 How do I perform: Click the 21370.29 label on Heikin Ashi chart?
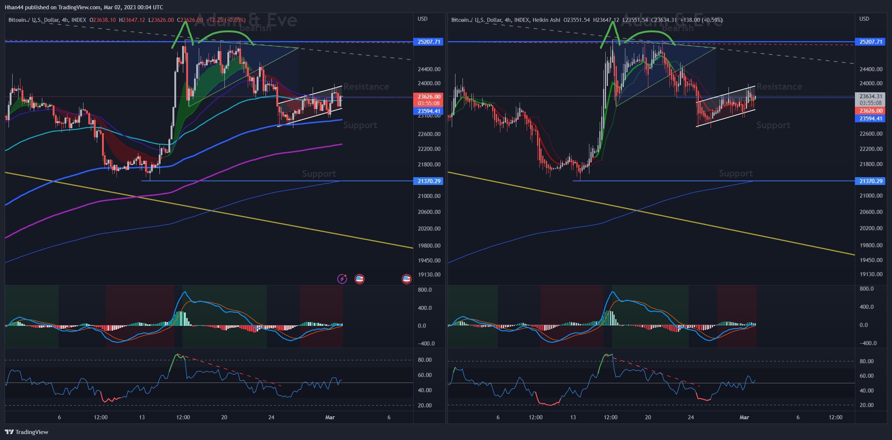click(870, 181)
